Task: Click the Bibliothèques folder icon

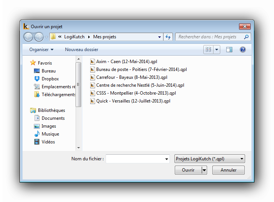Action: (33, 110)
